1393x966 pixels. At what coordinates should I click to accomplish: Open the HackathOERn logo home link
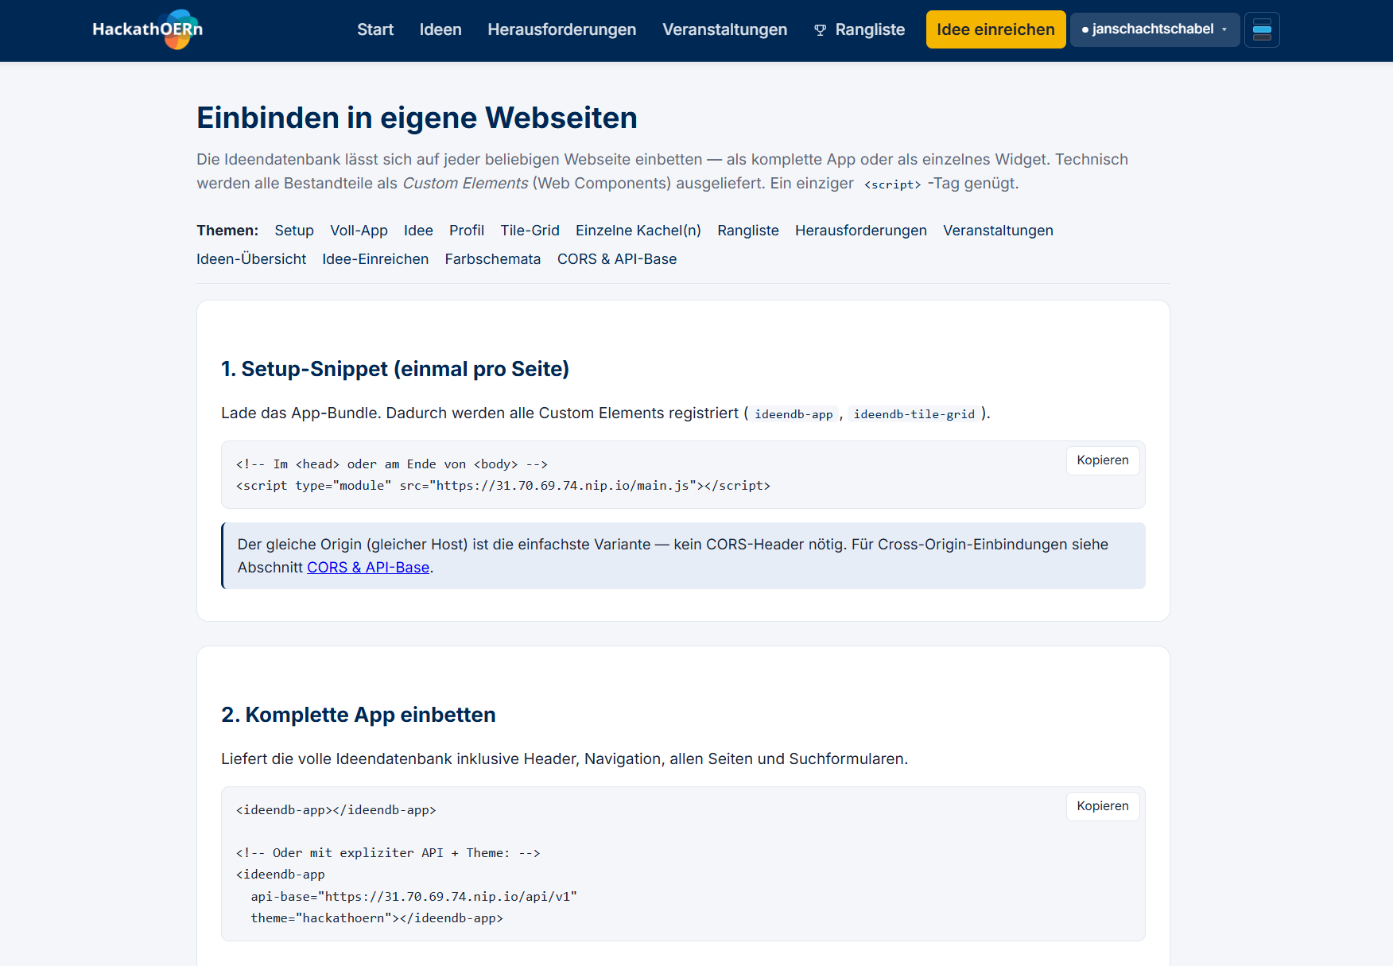tap(148, 29)
